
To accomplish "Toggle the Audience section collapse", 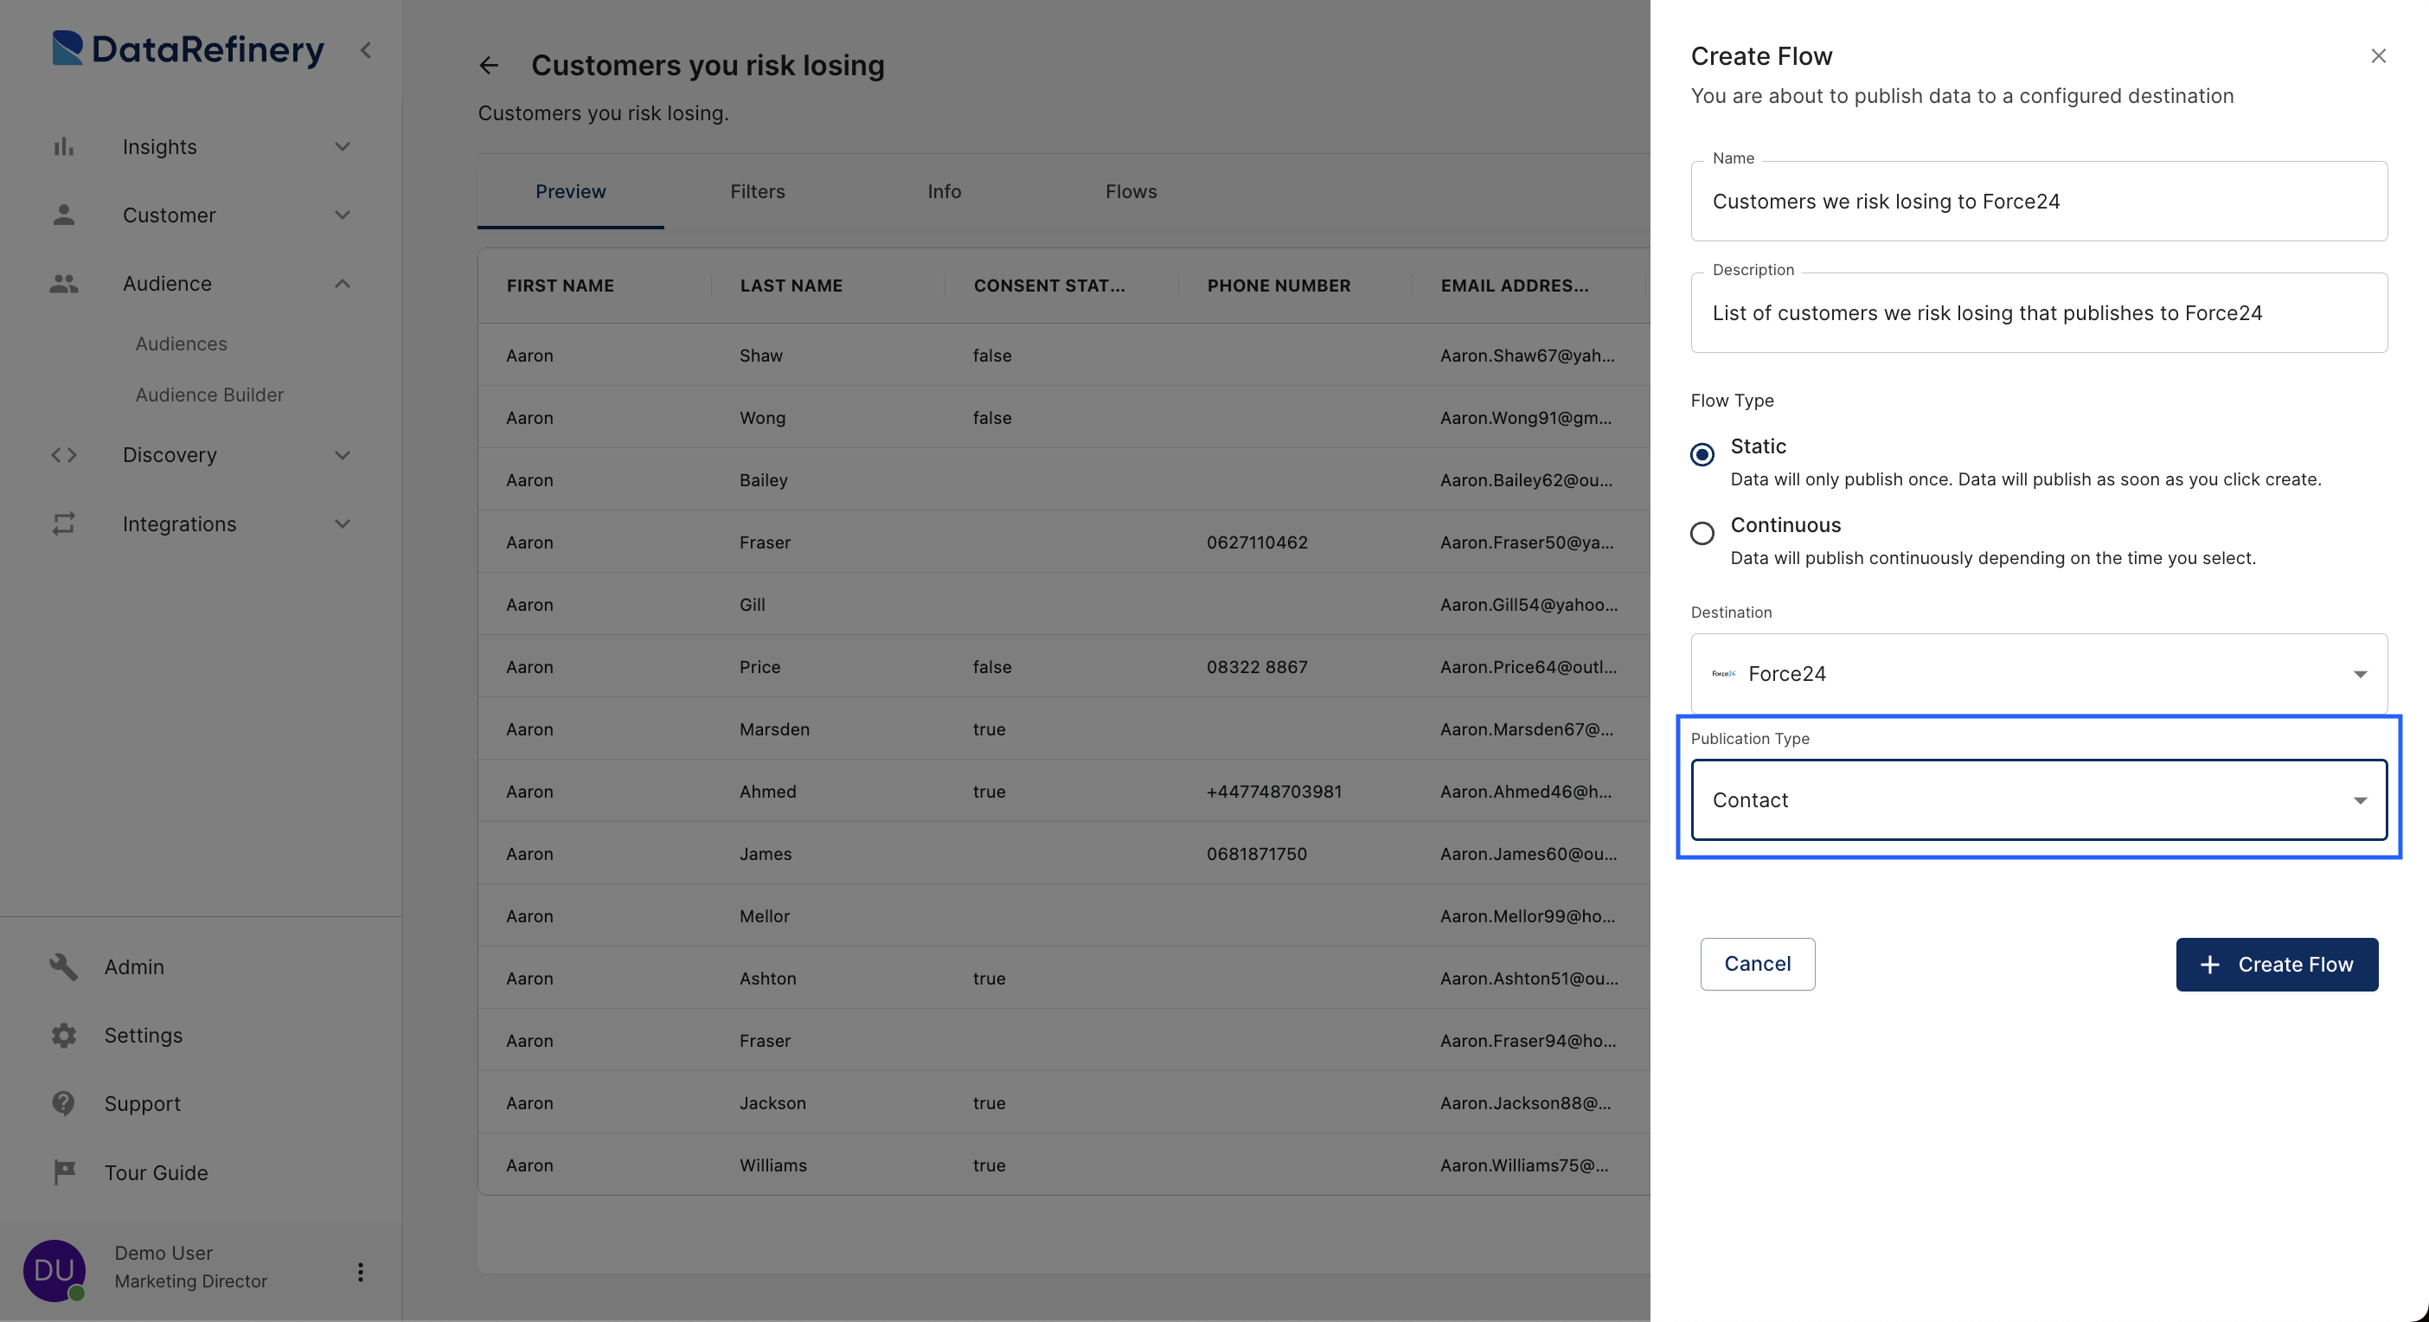I will pyautogui.click(x=340, y=282).
